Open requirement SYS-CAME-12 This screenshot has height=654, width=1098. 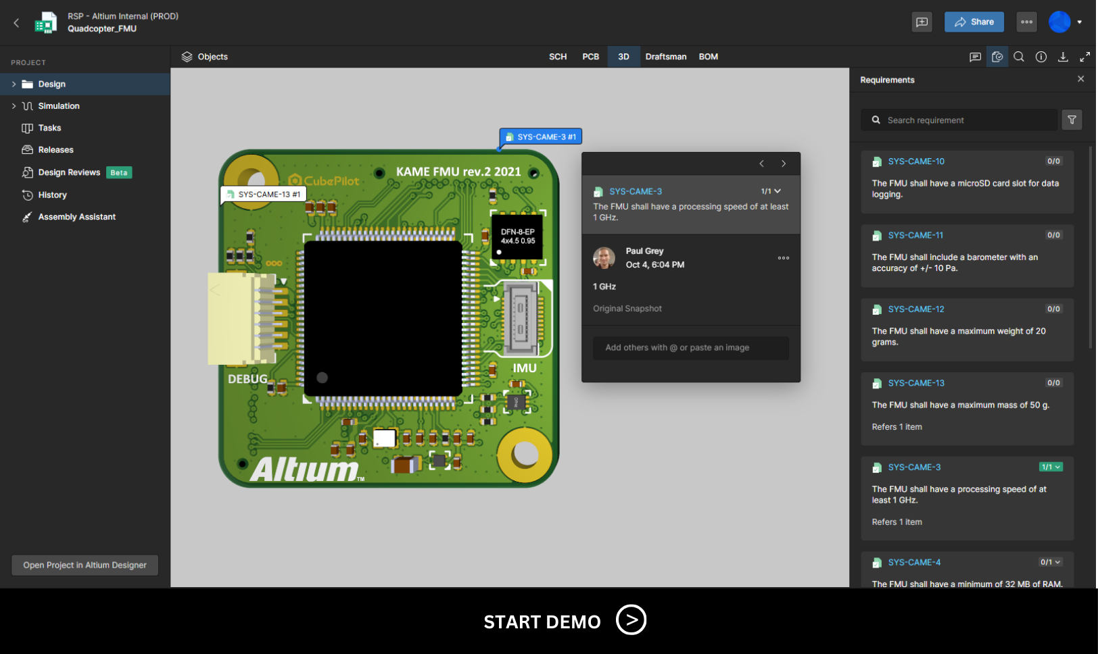pos(916,309)
